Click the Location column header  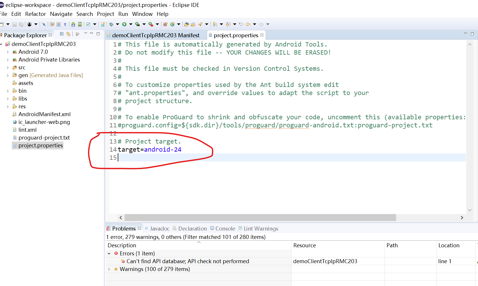tap(456, 245)
